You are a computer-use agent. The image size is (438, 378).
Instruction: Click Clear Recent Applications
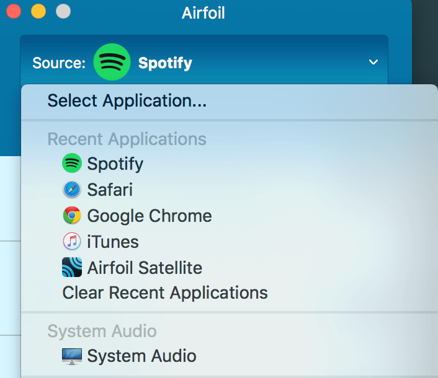(165, 293)
